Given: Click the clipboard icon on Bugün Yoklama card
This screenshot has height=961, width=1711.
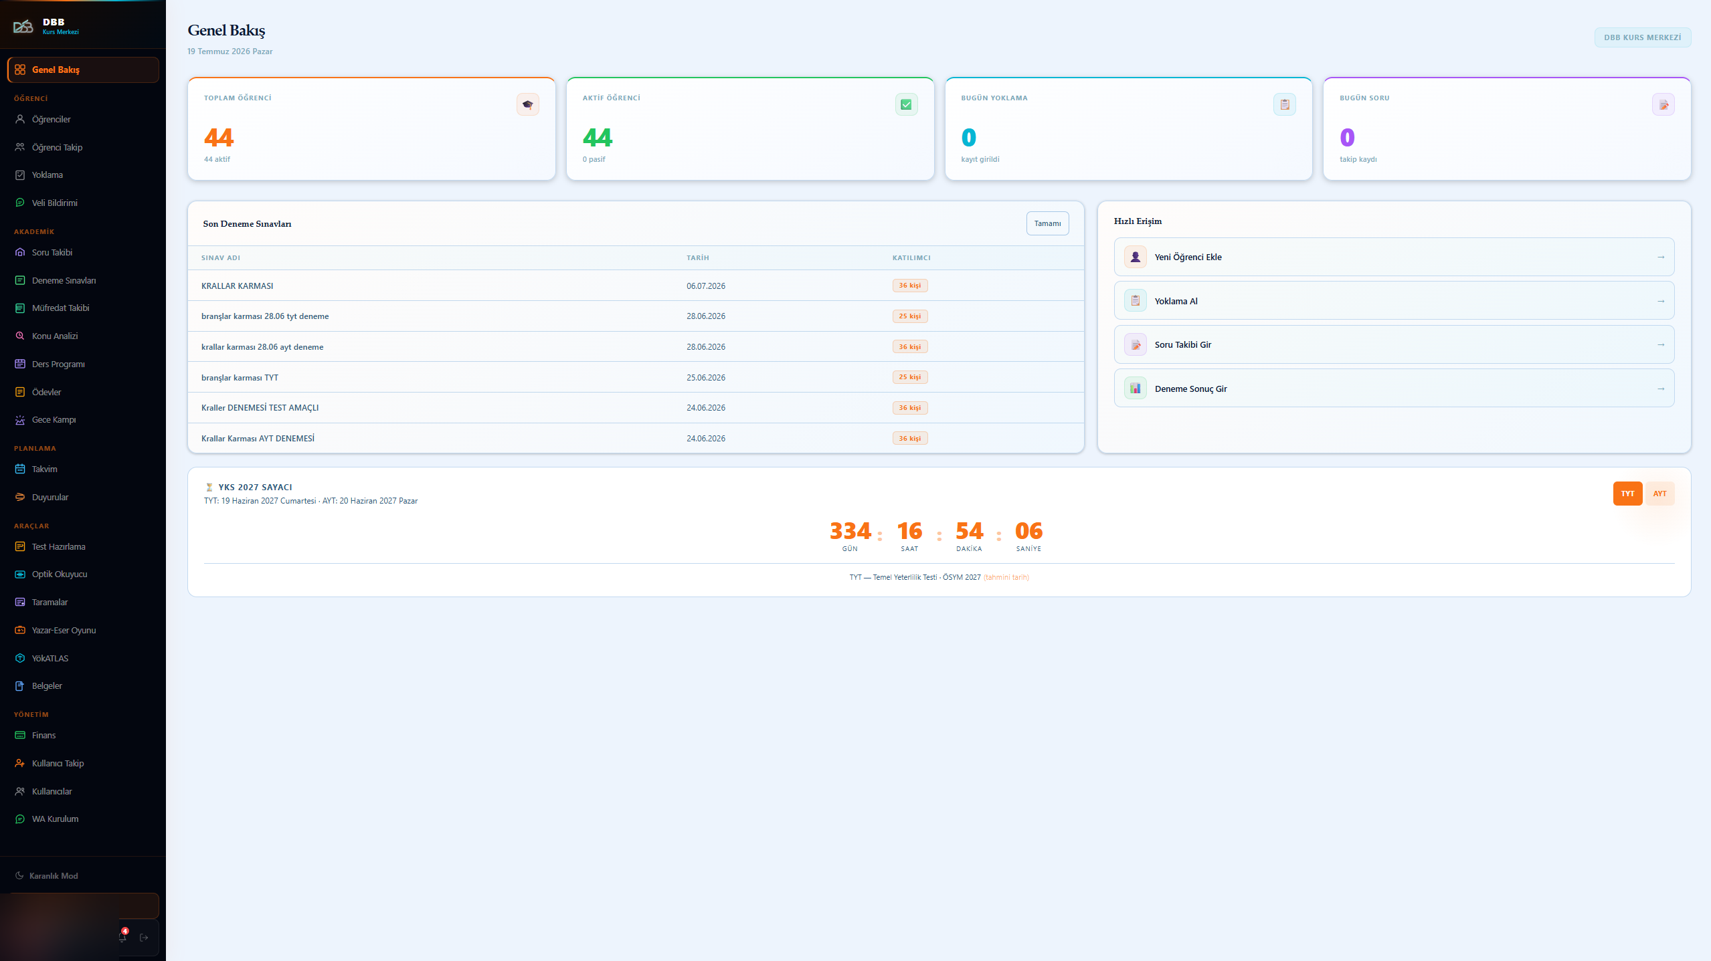Looking at the screenshot, I should [x=1285, y=104].
